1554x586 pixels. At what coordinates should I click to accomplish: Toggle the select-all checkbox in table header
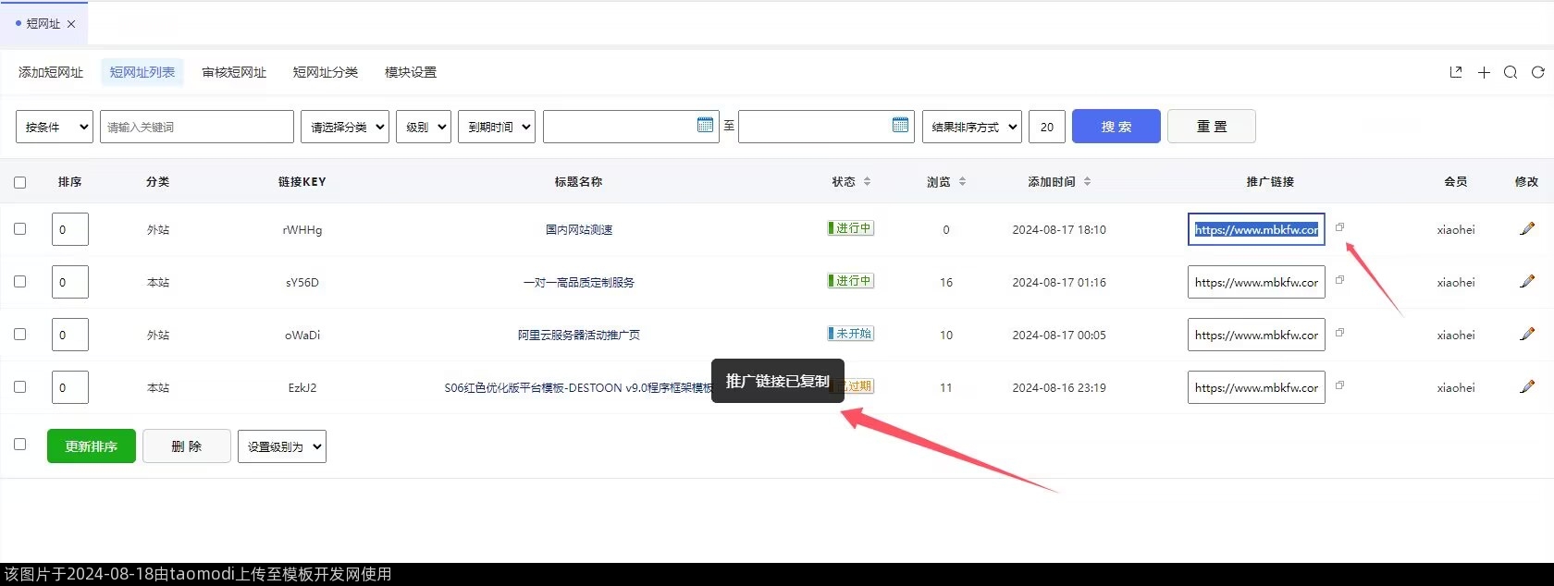[20, 182]
